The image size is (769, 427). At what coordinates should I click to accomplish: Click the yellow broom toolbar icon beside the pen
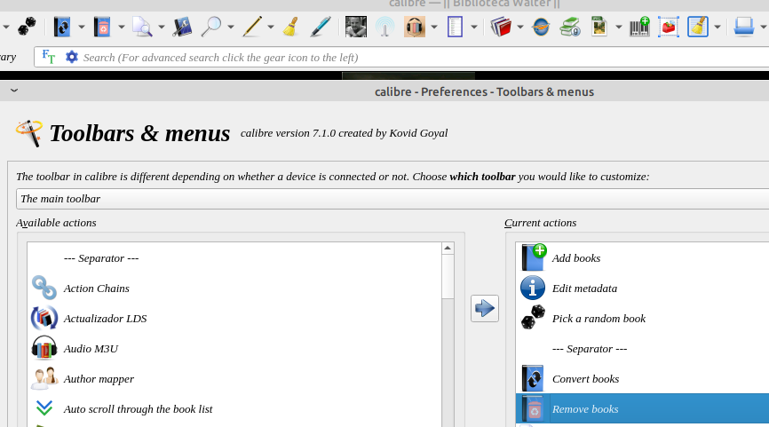coord(291,27)
